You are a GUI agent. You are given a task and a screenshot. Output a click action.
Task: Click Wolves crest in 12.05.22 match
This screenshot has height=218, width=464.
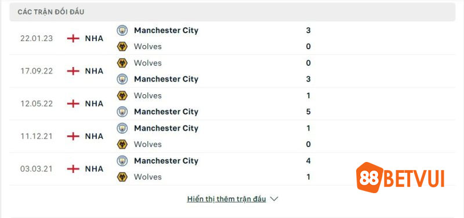click(x=122, y=95)
